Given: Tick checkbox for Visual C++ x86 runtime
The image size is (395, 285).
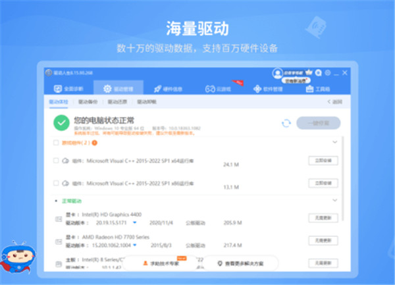Looking at the screenshot, I should 56,183.
